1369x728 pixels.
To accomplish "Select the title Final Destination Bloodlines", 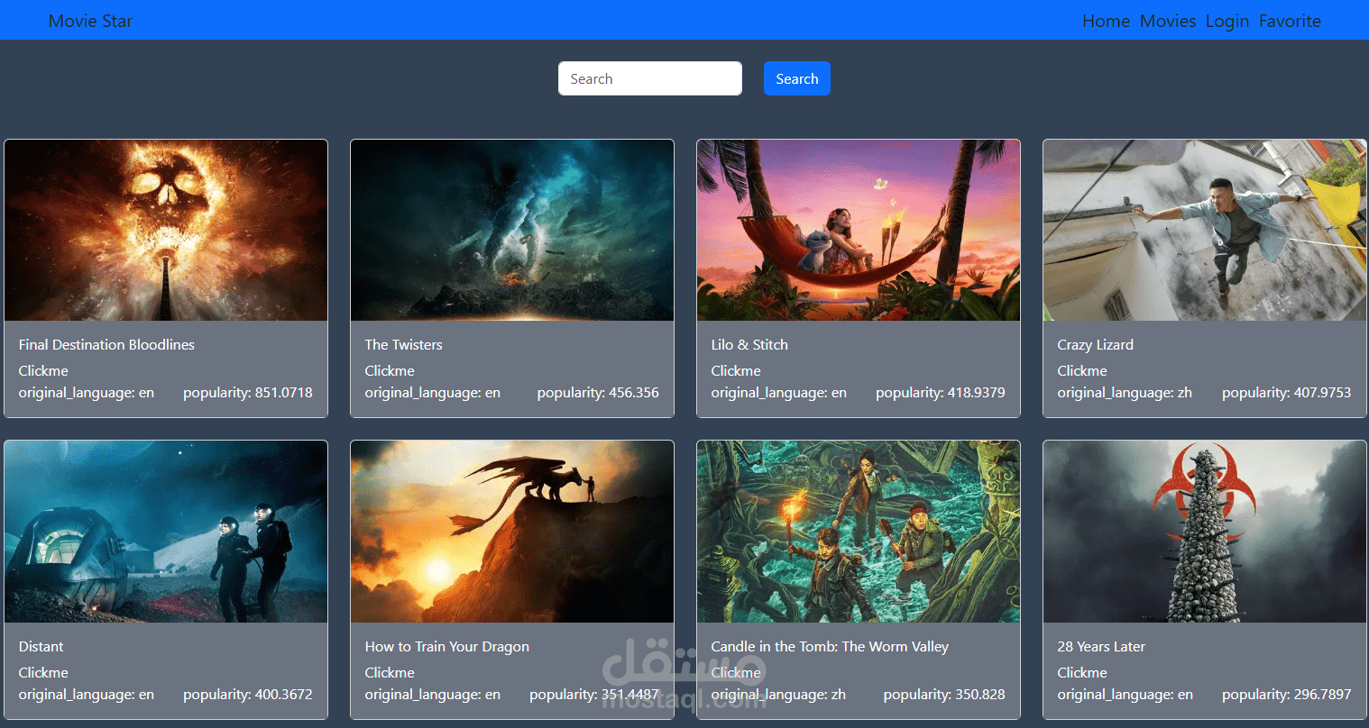I will [x=106, y=344].
